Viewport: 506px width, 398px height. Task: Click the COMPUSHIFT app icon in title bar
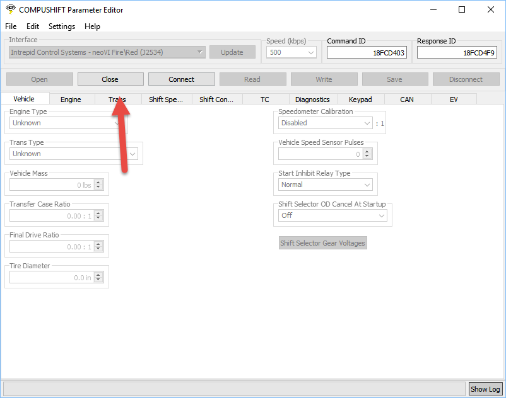[9, 9]
